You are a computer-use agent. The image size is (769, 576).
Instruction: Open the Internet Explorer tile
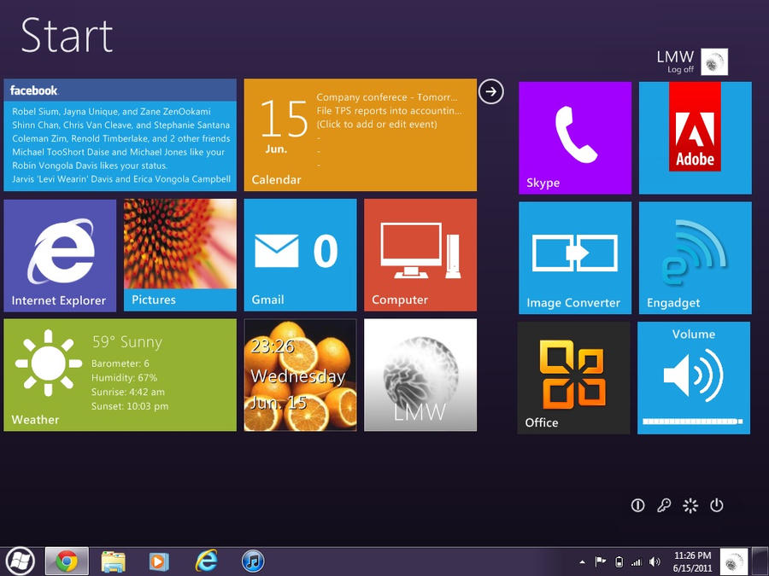(x=60, y=255)
